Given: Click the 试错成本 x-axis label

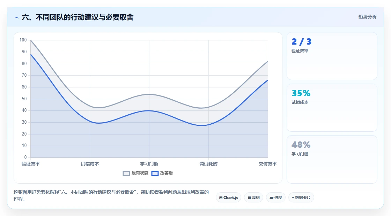Looking at the screenshot, I should pyautogui.click(x=90, y=164).
